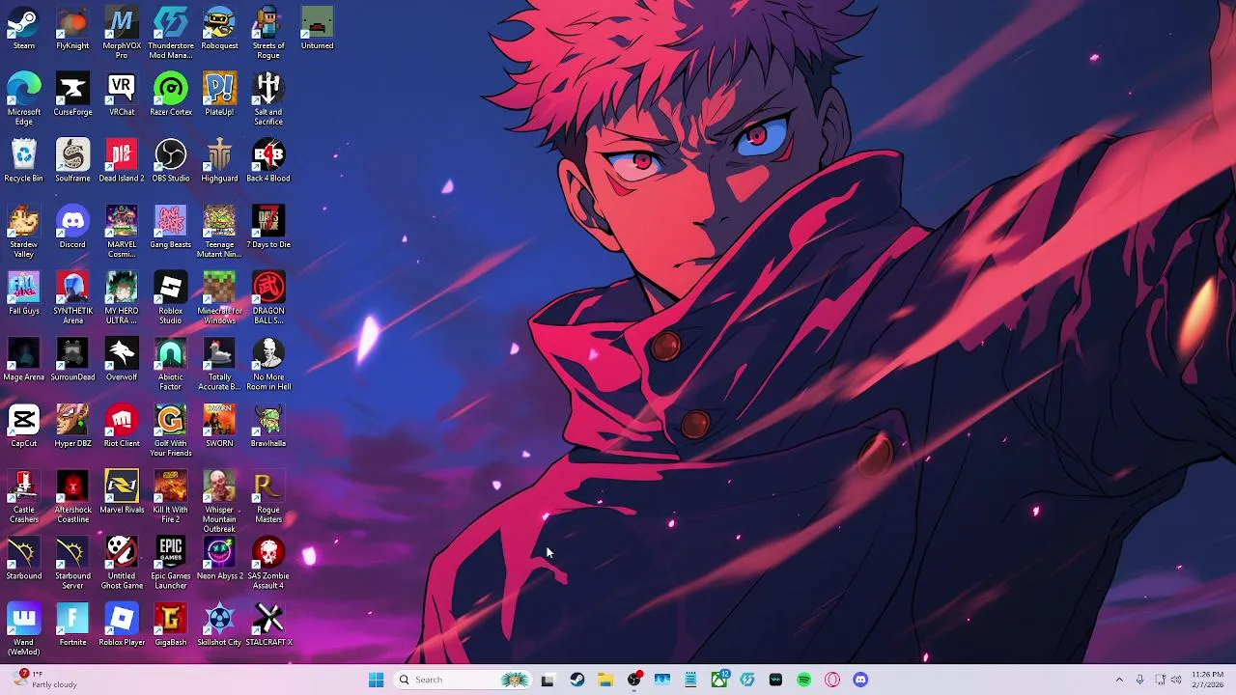Select the Roboquest desktop icon
The height and width of the screenshot is (695, 1236).
click(219, 29)
